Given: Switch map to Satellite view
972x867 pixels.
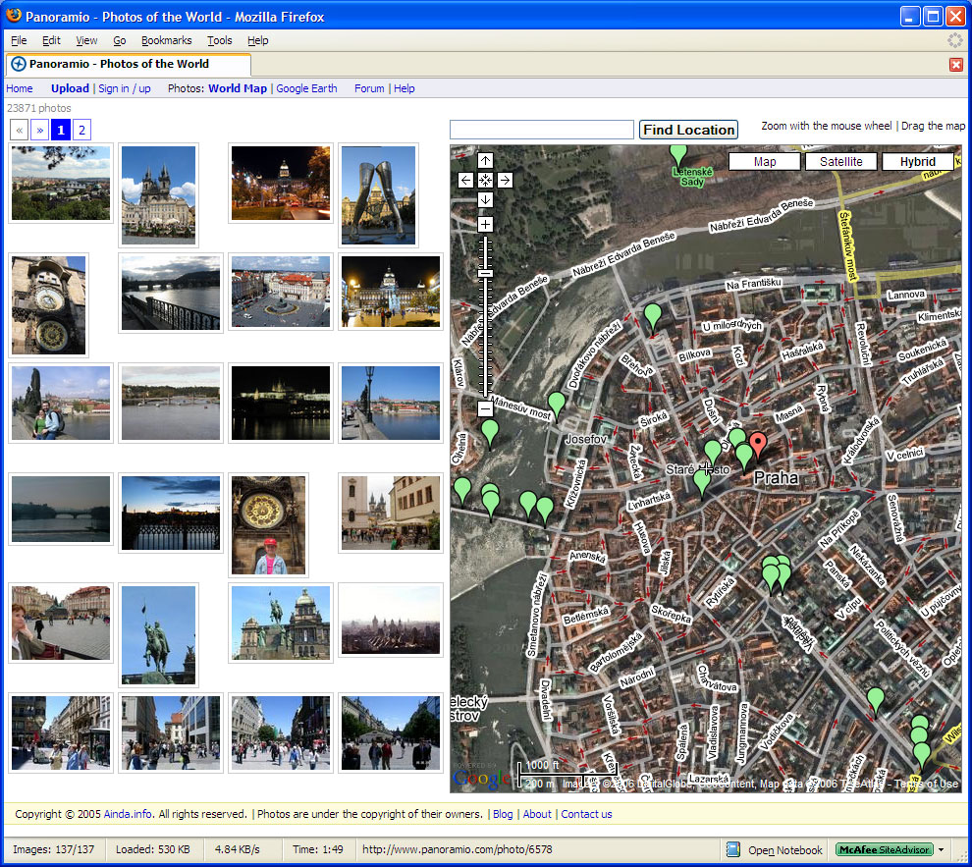Looking at the screenshot, I should pyautogui.click(x=840, y=162).
